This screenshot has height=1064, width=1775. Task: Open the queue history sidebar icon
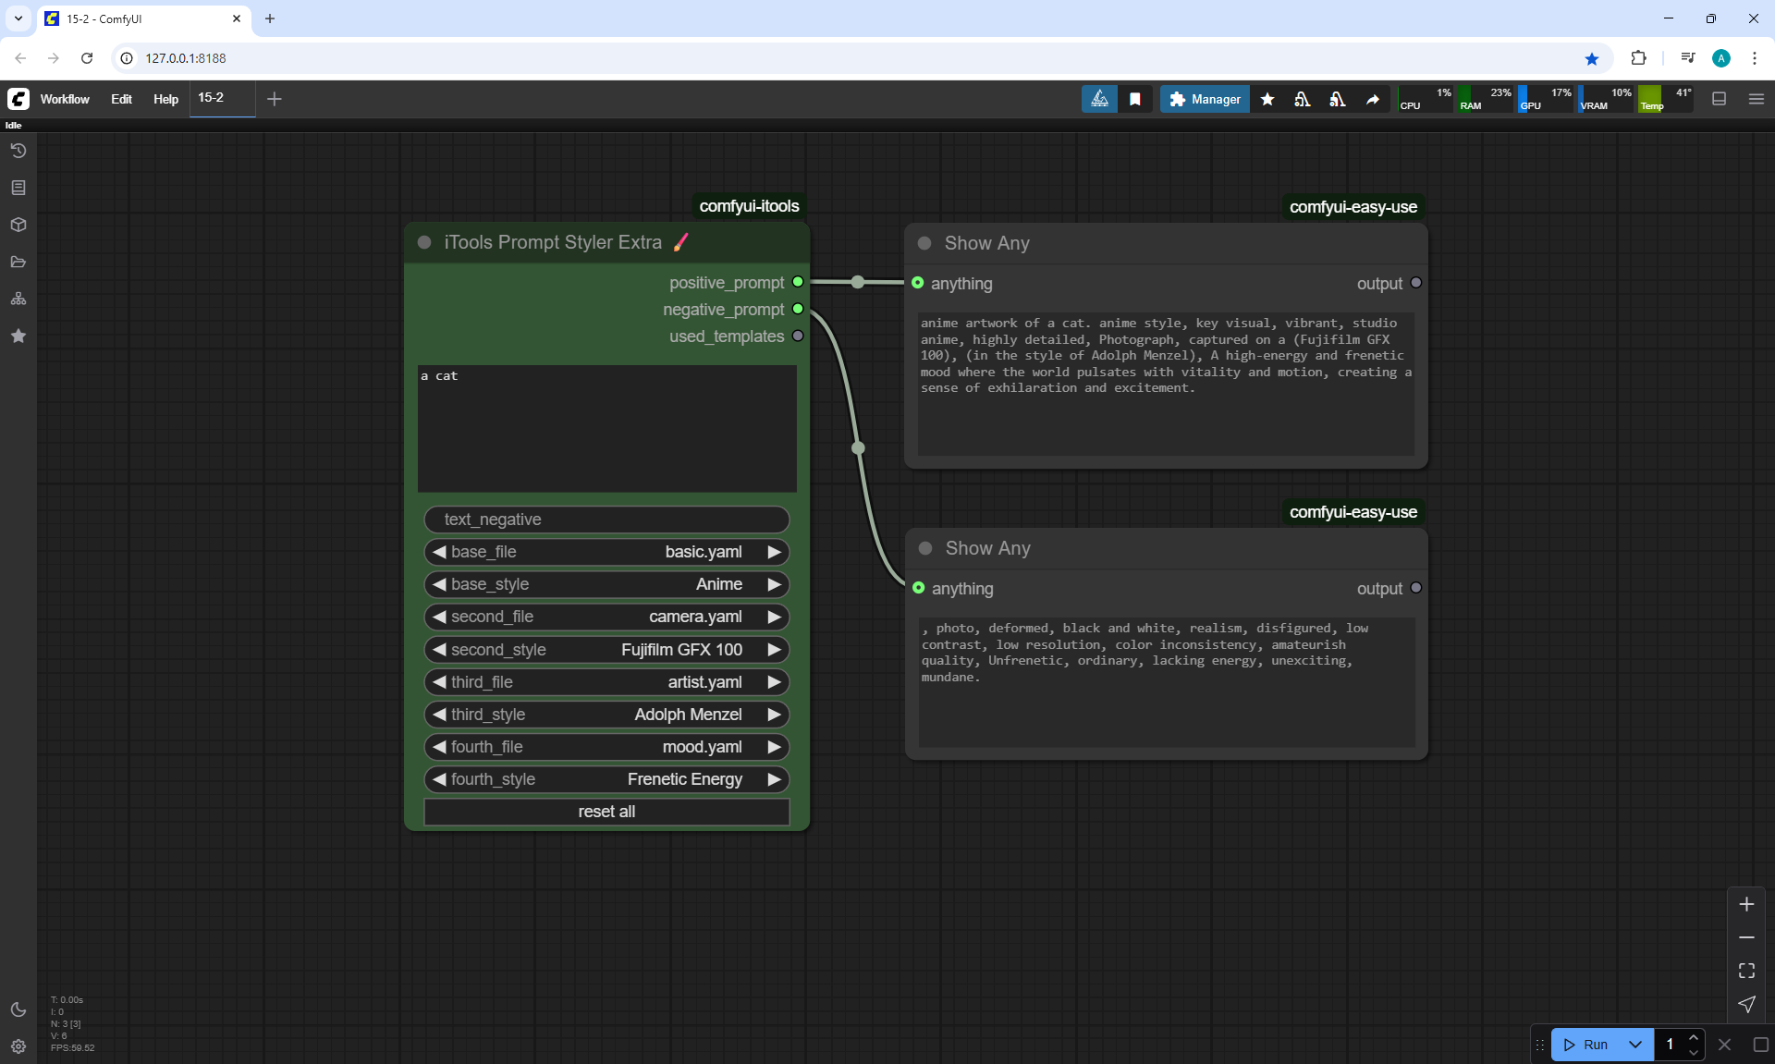tap(18, 151)
